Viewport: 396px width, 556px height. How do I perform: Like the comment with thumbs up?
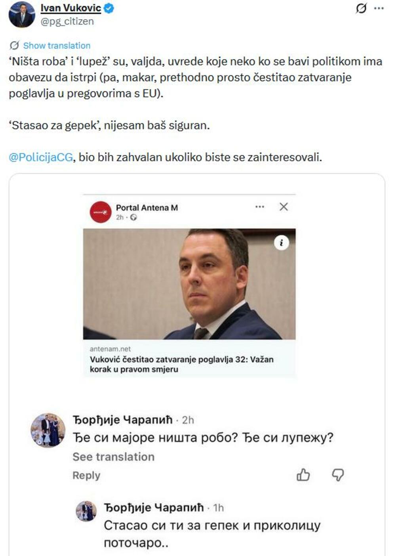point(303,474)
